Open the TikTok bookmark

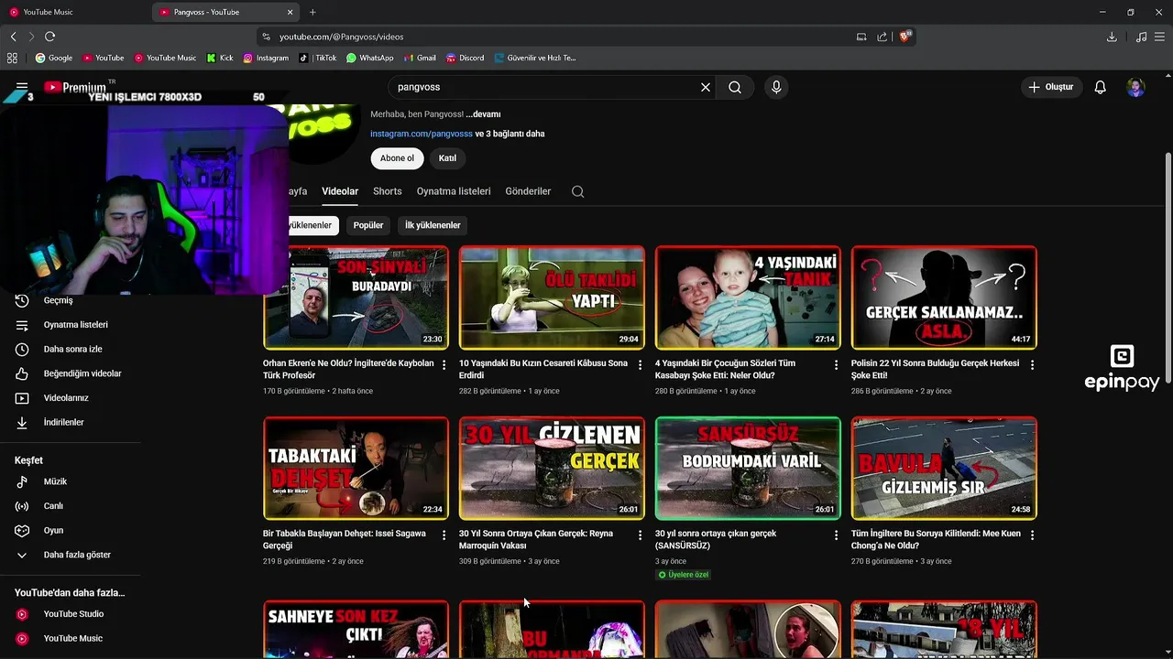pos(318,58)
